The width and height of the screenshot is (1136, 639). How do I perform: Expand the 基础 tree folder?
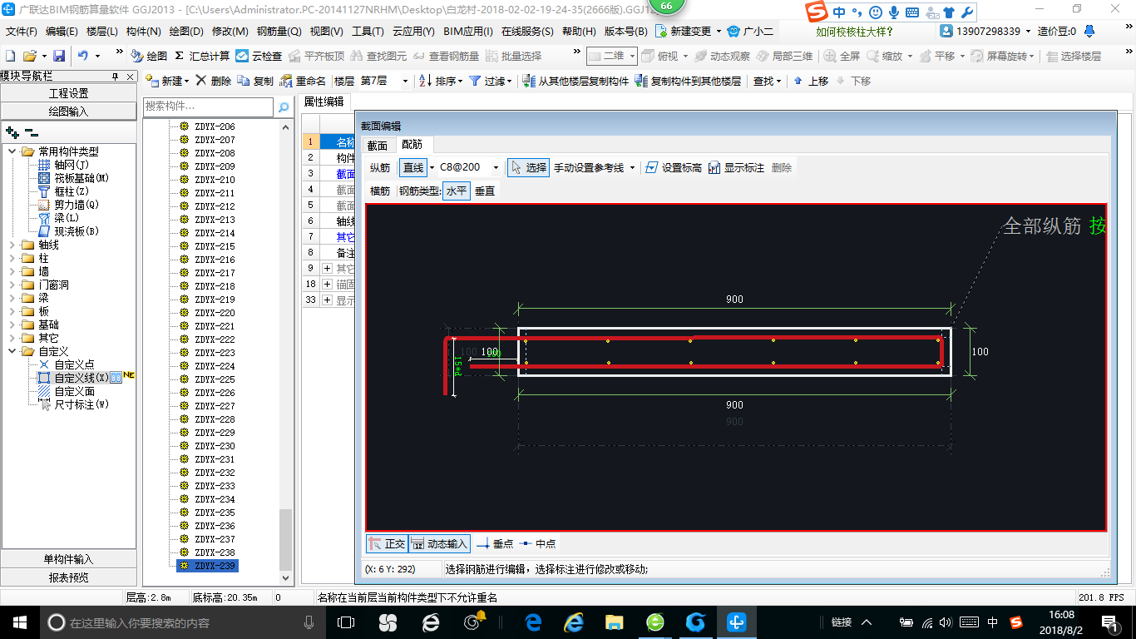coord(12,324)
